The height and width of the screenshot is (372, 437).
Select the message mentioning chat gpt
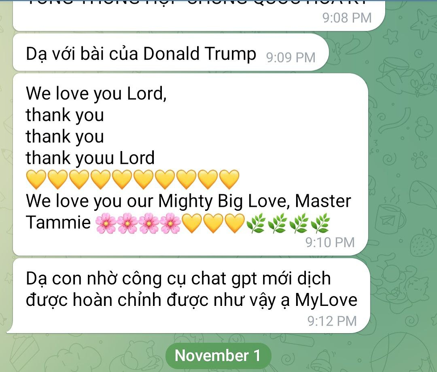[191, 296]
